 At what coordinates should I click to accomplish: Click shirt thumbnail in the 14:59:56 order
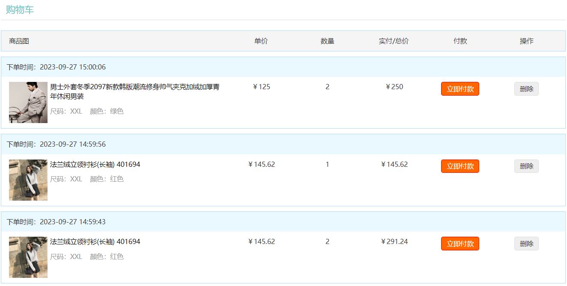point(28,180)
